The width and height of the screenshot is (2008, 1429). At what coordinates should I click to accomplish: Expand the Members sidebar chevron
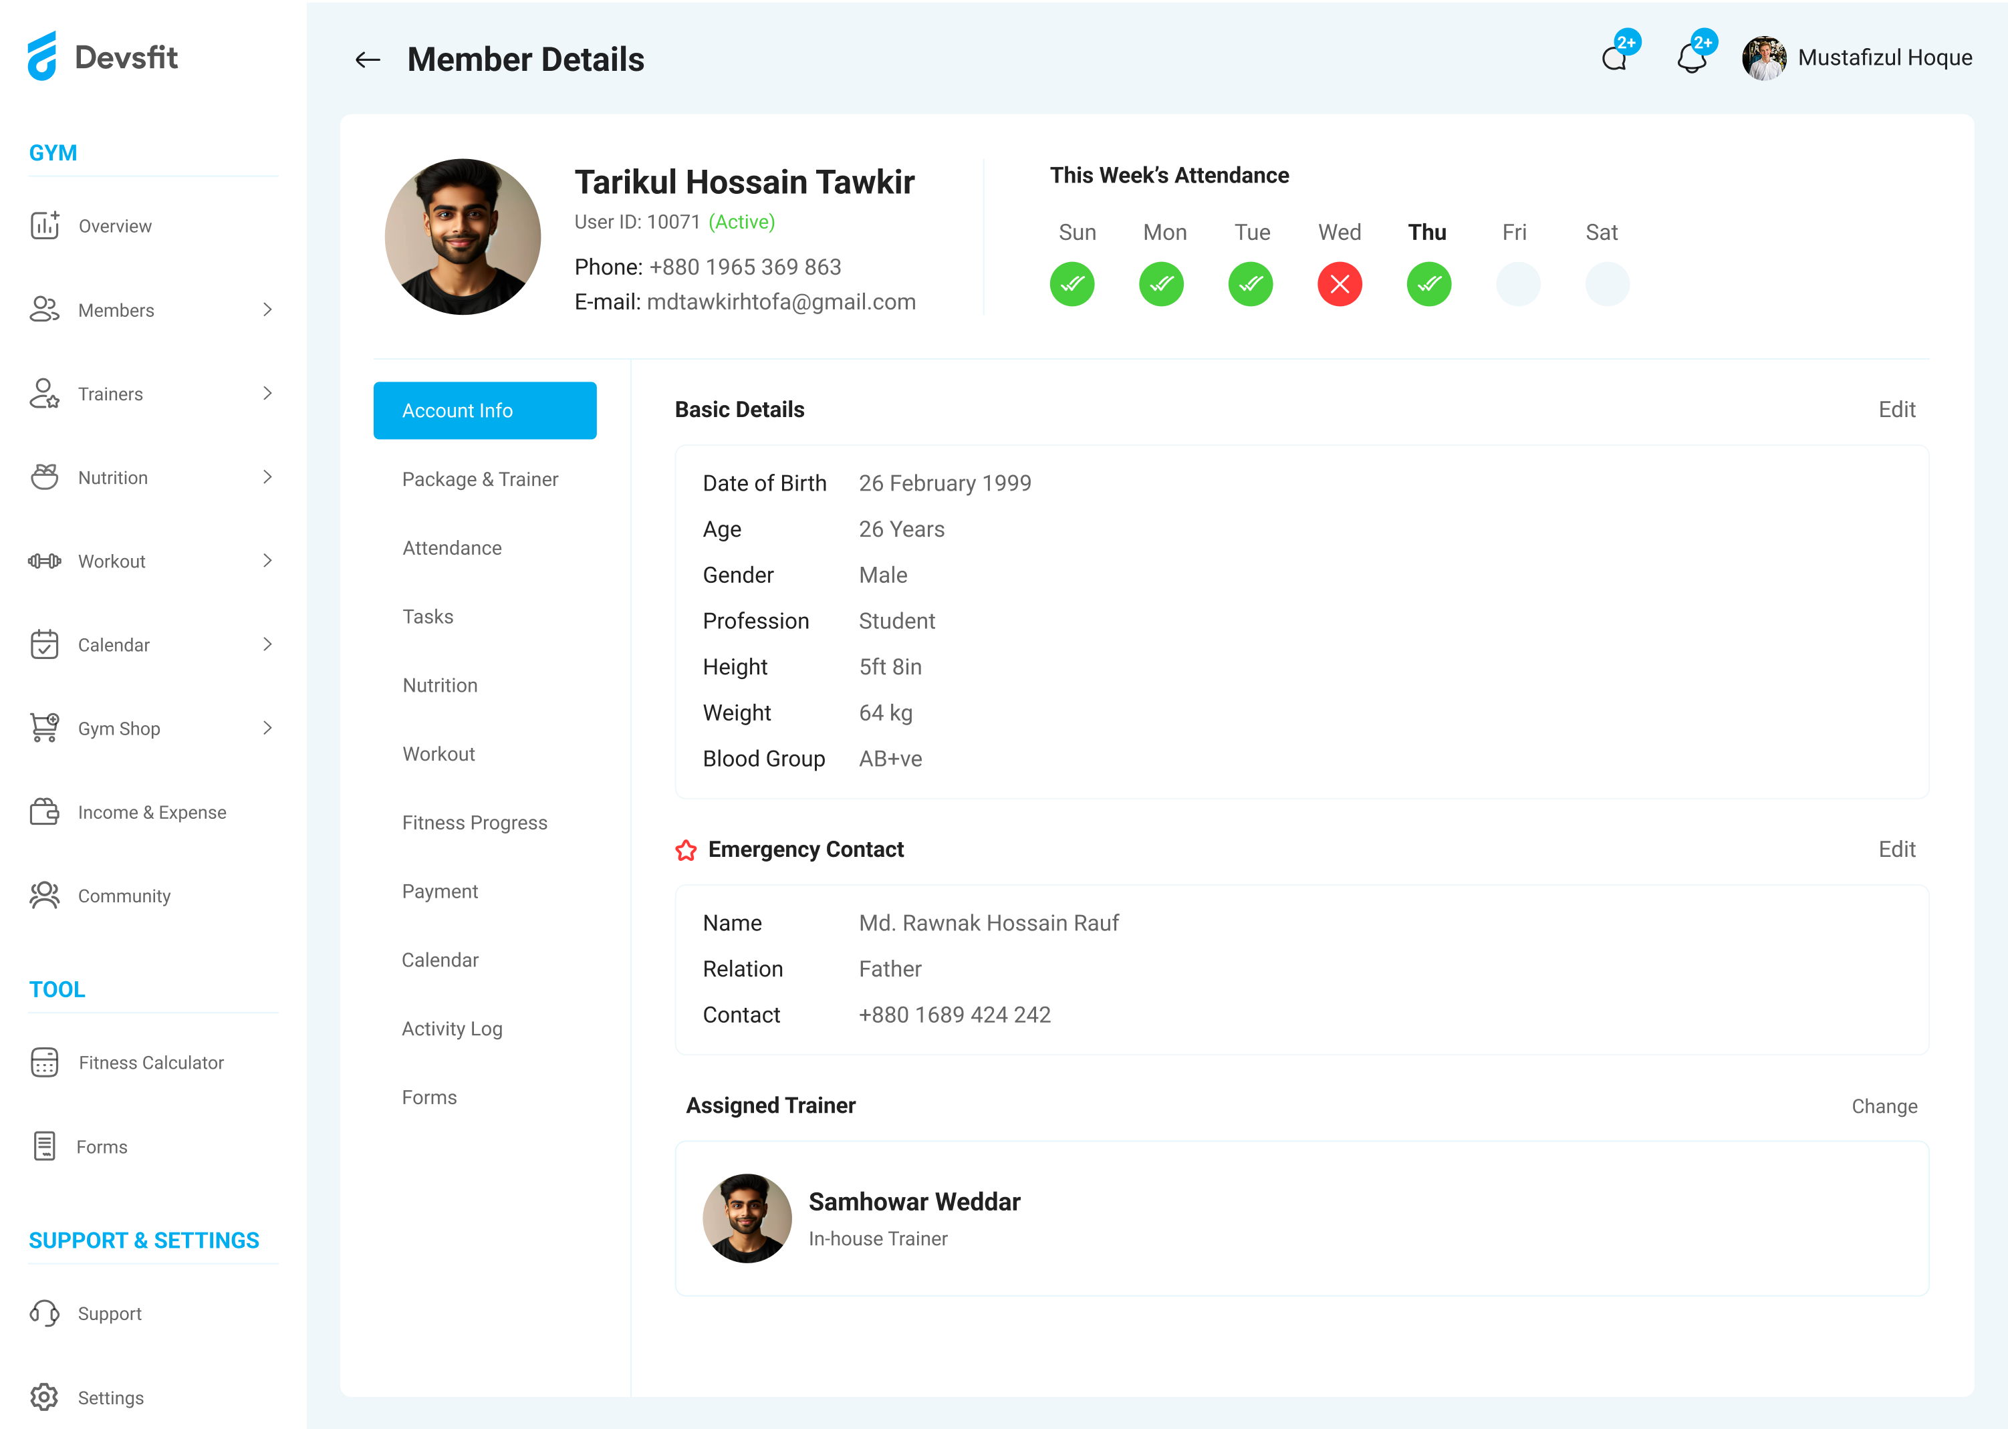[267, 309]
